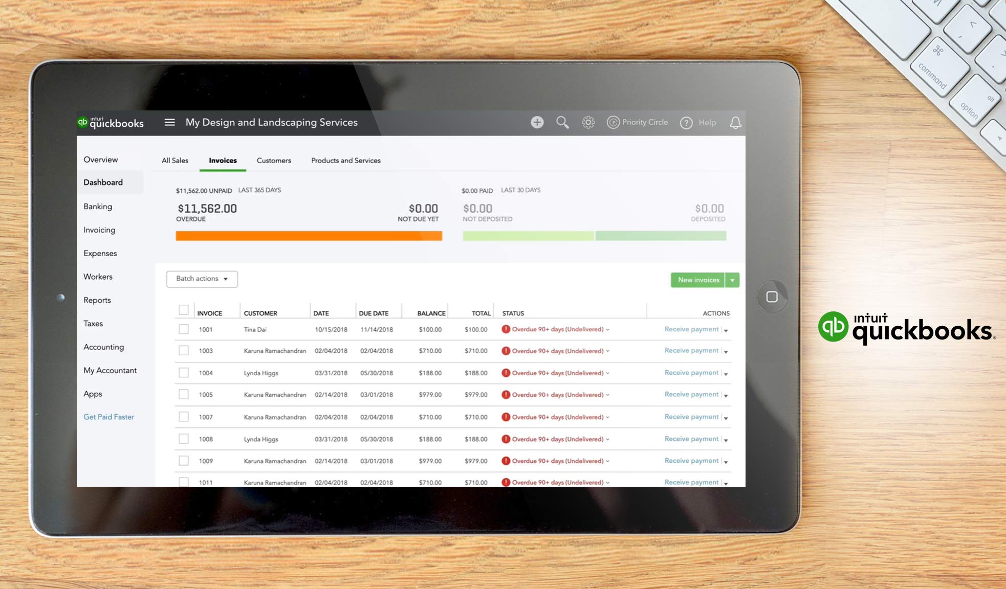Image resolution: width=1006 pixels, height=589 pixels.
Task: Open the Quick Create plus icon
Action: (x=537, y=122)
